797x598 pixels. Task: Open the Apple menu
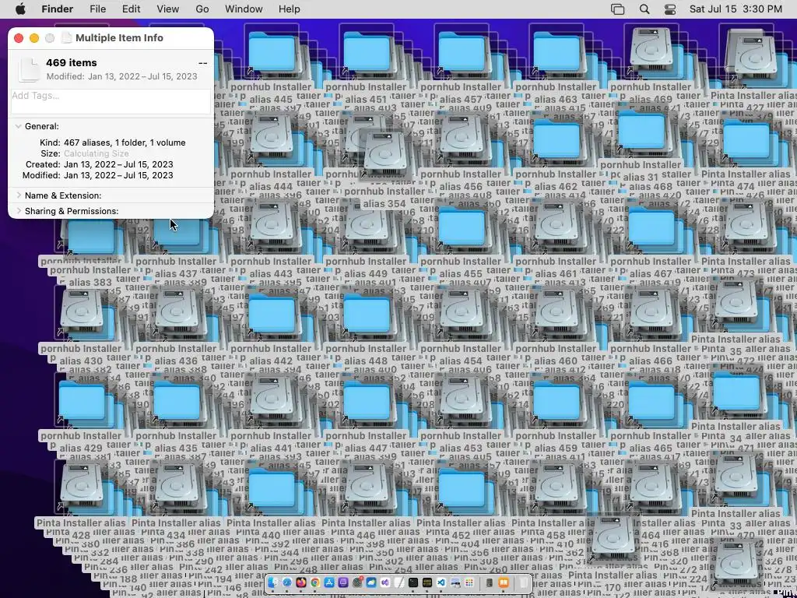pos(19,9)
